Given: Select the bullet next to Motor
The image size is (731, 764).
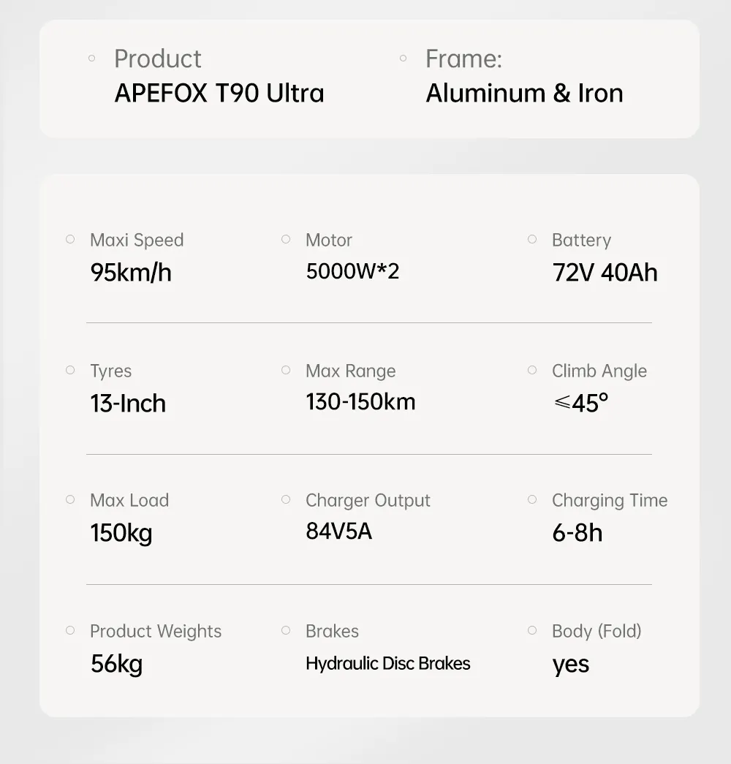Looking at the screenshot, I should click(286, 239).
